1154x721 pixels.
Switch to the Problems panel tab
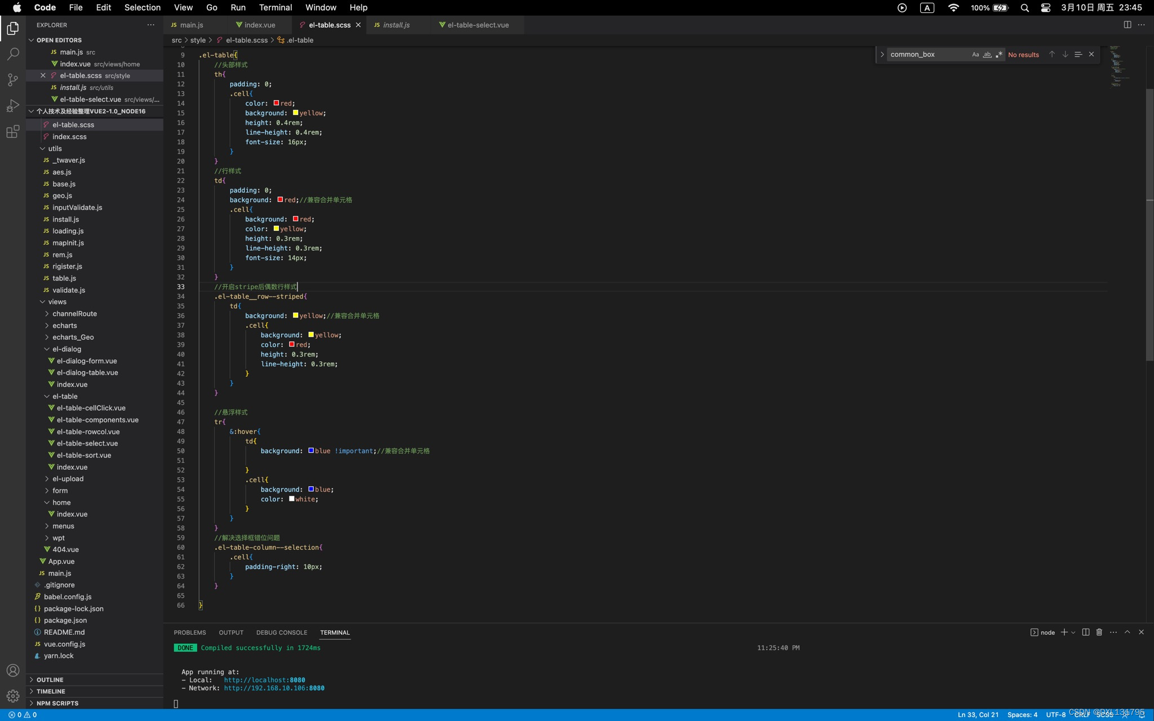pyautogui.click(x=190, y=633)
